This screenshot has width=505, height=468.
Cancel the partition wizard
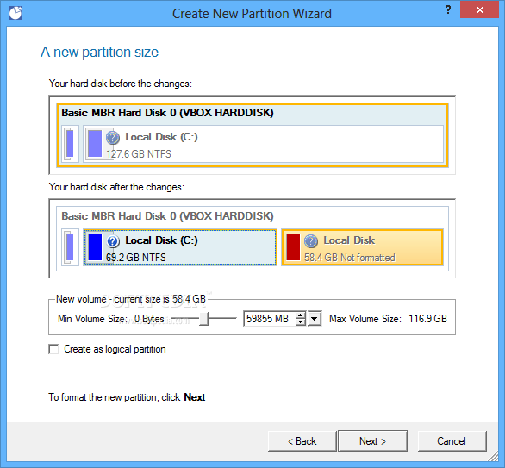pyautogui.click(x=452, y=441)
